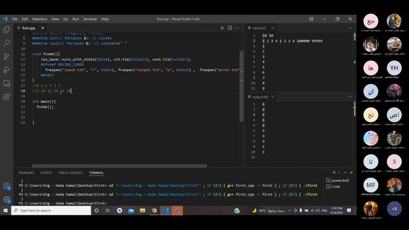Open the View menu
Viewport: 409px width, 230px height.
(55, 19)
